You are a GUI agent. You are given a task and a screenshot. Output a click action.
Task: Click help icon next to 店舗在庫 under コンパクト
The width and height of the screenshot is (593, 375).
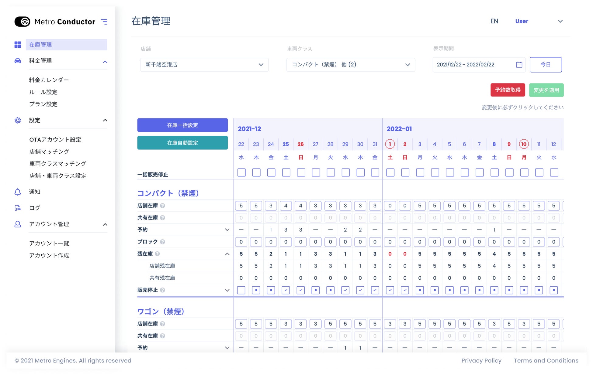coord(163,206)
